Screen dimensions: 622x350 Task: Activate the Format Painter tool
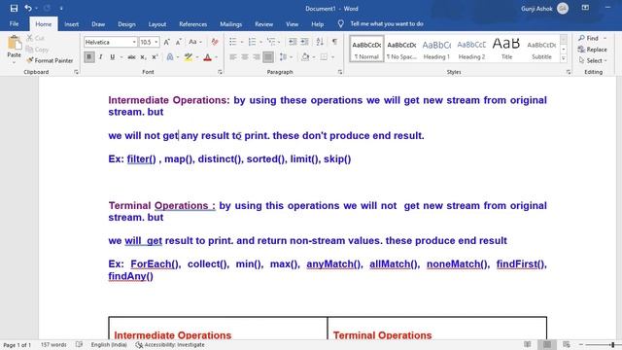point(50,60)
